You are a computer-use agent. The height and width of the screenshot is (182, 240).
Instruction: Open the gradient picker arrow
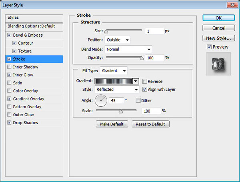click(x=136, y=81)
